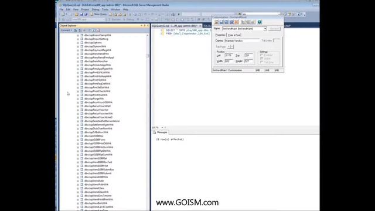375x211 pixels.
Task: Select dbo.tapPurgeWrk table in tree
Action: click(x=94, y=98)
